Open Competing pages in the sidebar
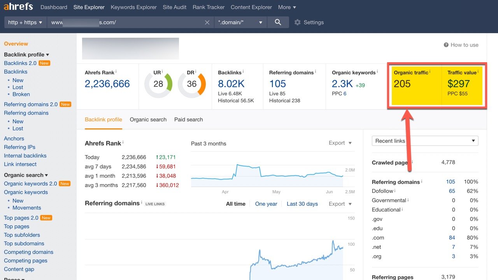Viewport: 498px width, 280px height. (x=26, y=261)
